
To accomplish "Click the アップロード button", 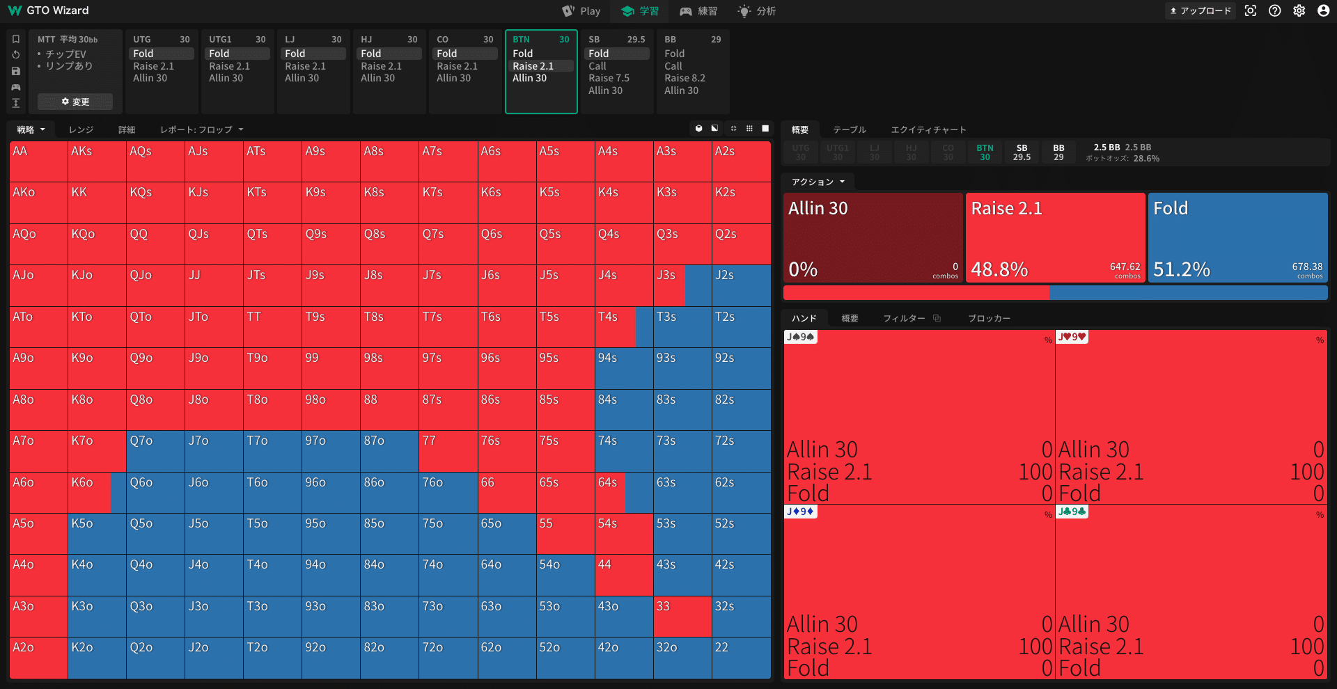I will tap(1201, 10).
